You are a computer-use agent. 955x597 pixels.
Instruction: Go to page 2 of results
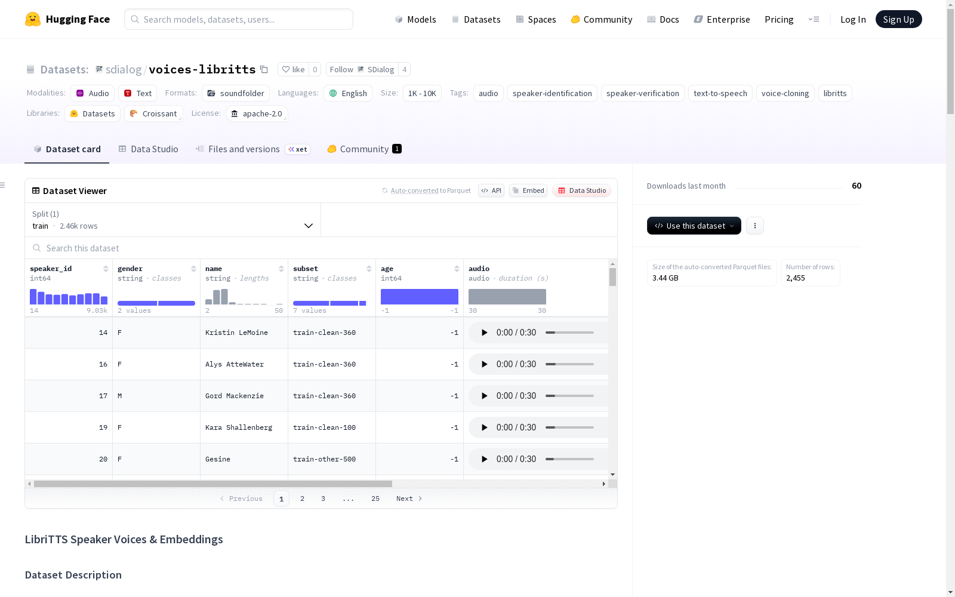pos(303,498)
